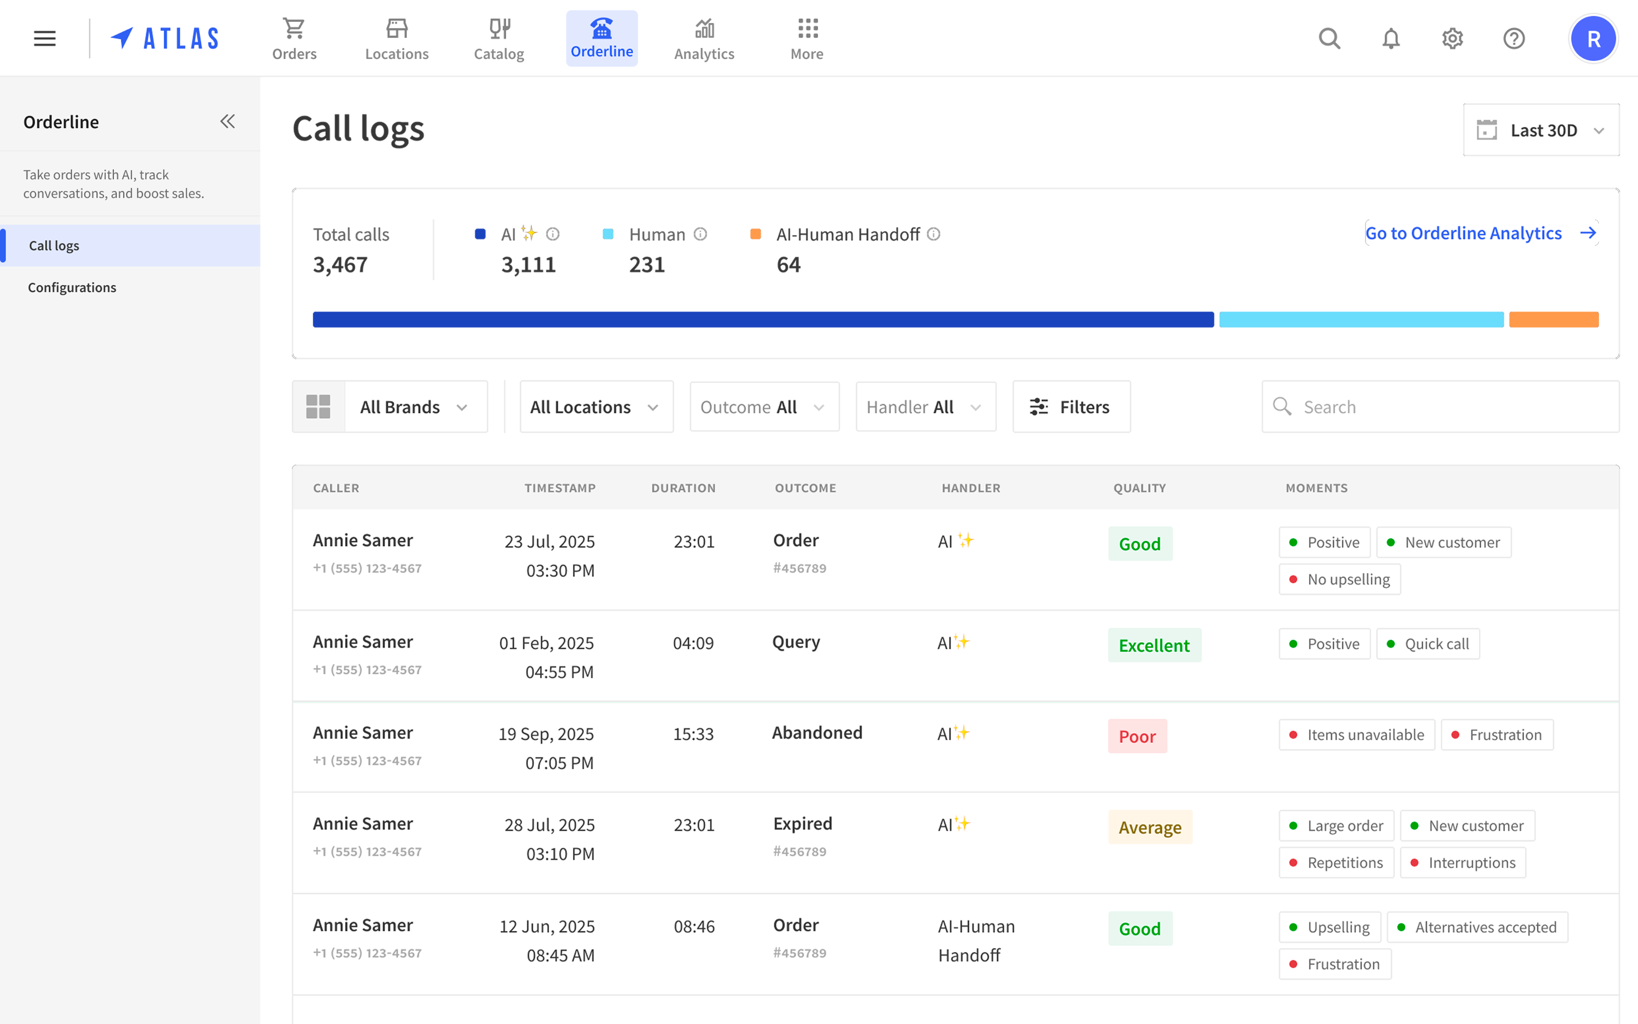This screenshot has height=1024, width=1638.
Task: Click the orange AI-Human Handoff bar segment
Action: tap(1553, 320)
